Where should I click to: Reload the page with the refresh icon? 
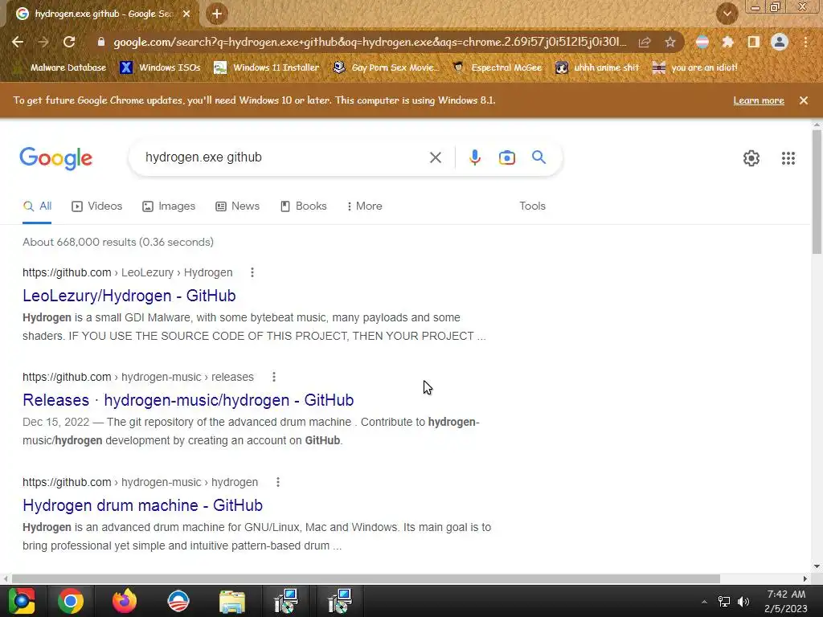(x=69, y=42)
